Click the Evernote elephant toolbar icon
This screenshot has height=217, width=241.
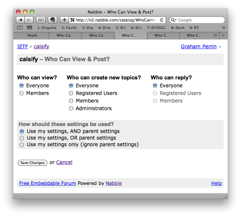coord(52,20)
